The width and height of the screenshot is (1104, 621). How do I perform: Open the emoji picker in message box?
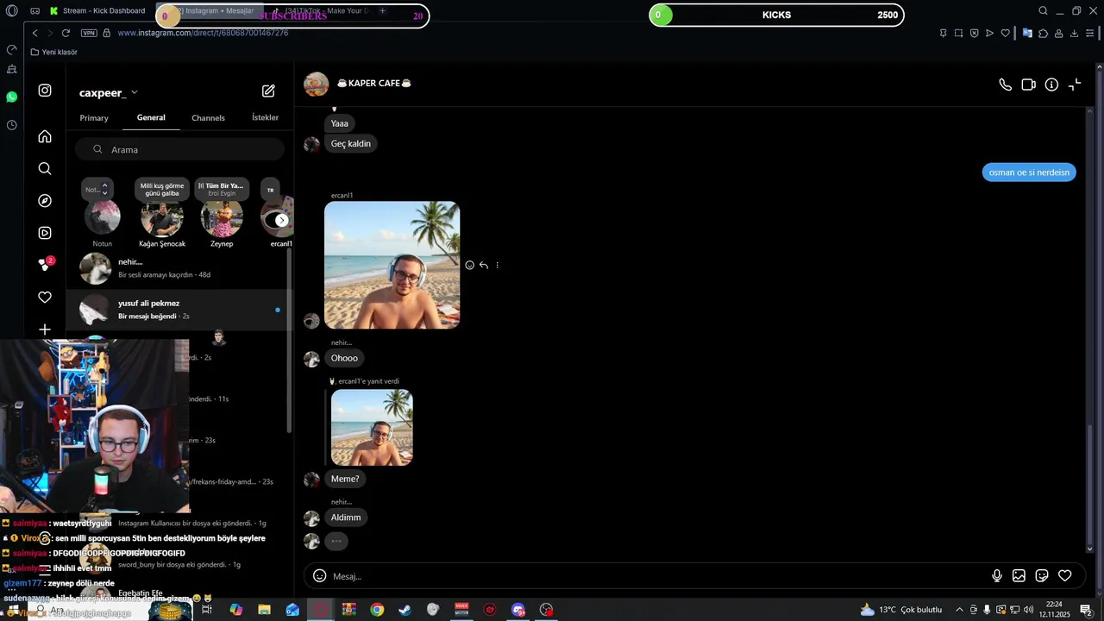pyautogui.click(x=319, y=576)
